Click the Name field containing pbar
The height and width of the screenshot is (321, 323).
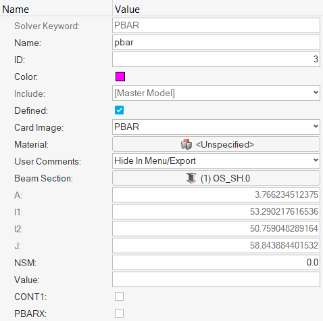pyautogui.click(x=216, y=42)
